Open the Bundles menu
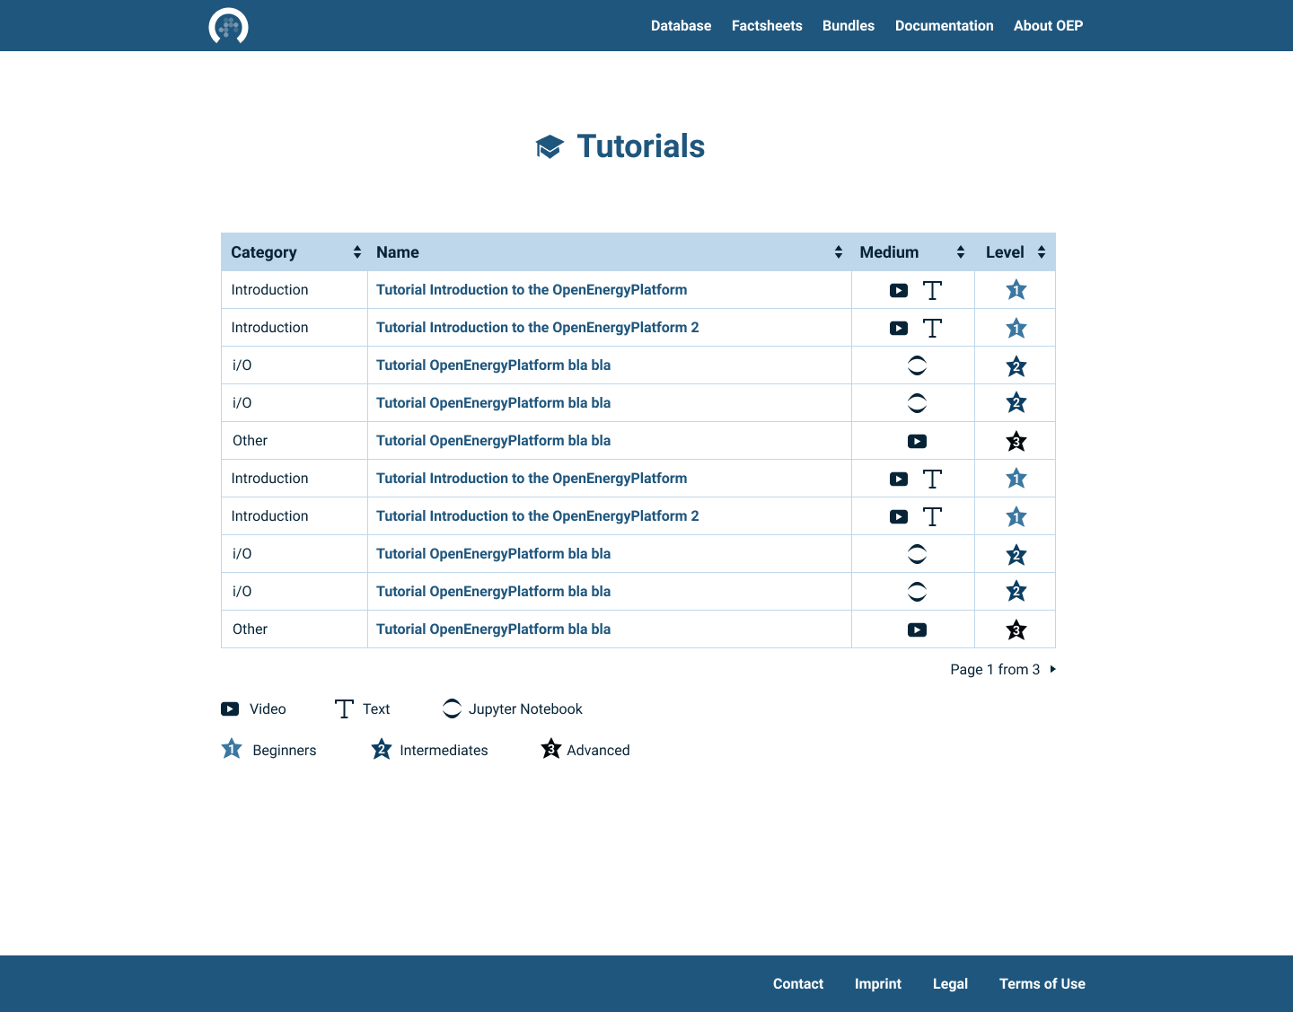Viewport: 1293px width, 1012px height. coord(849,25)
